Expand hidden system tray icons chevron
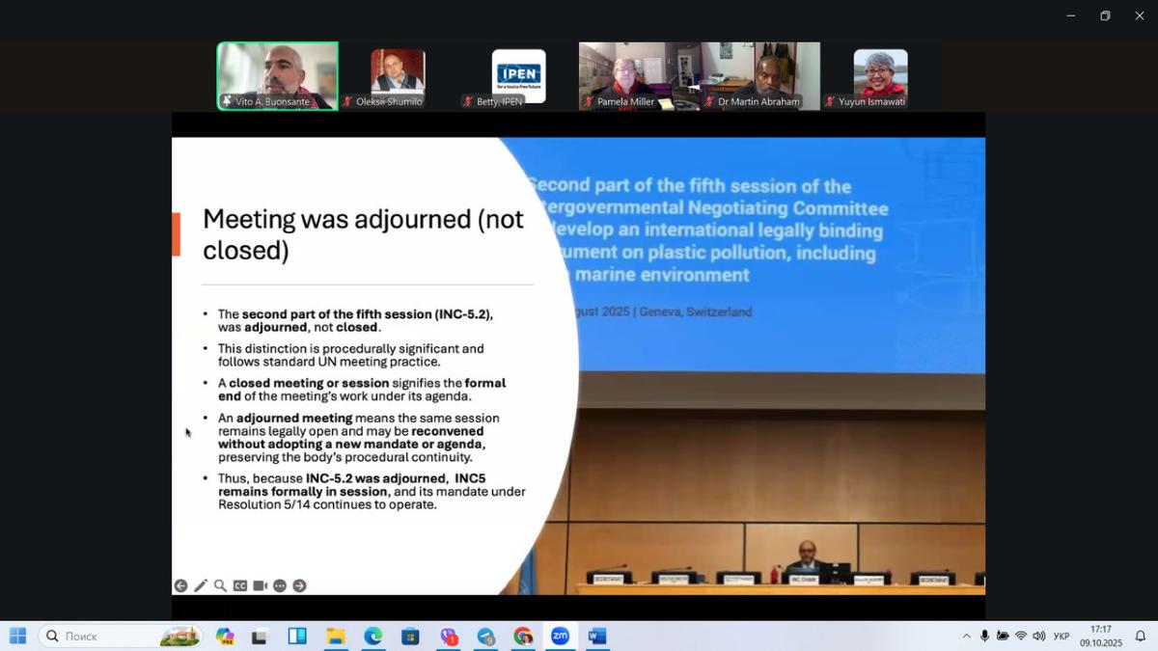1158x651 pixels. click(x=966, y=637)
